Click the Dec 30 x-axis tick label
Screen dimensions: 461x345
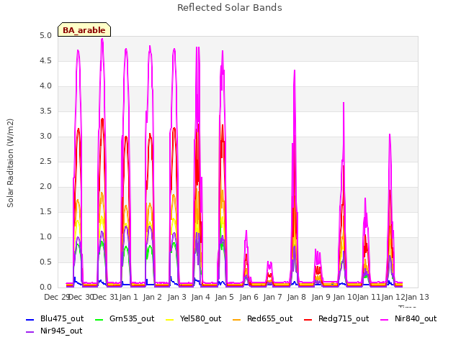pos(81,297)
